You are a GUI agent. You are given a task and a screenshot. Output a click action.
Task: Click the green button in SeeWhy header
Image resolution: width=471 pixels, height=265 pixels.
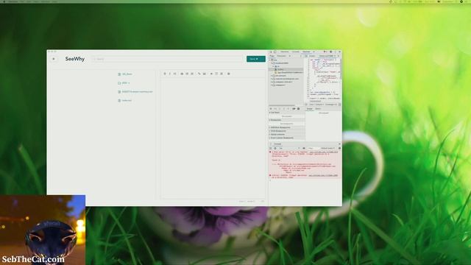point(256,59)
